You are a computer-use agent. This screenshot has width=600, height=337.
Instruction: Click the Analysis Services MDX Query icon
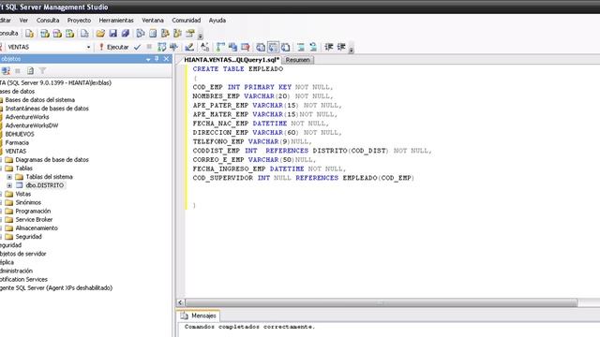point(45,34)
